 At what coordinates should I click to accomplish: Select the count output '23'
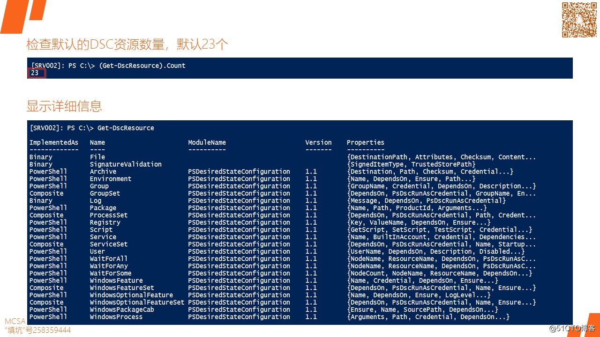(35, 73)
